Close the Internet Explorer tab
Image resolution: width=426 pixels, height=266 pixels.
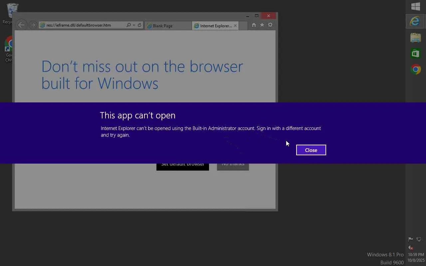235,26
